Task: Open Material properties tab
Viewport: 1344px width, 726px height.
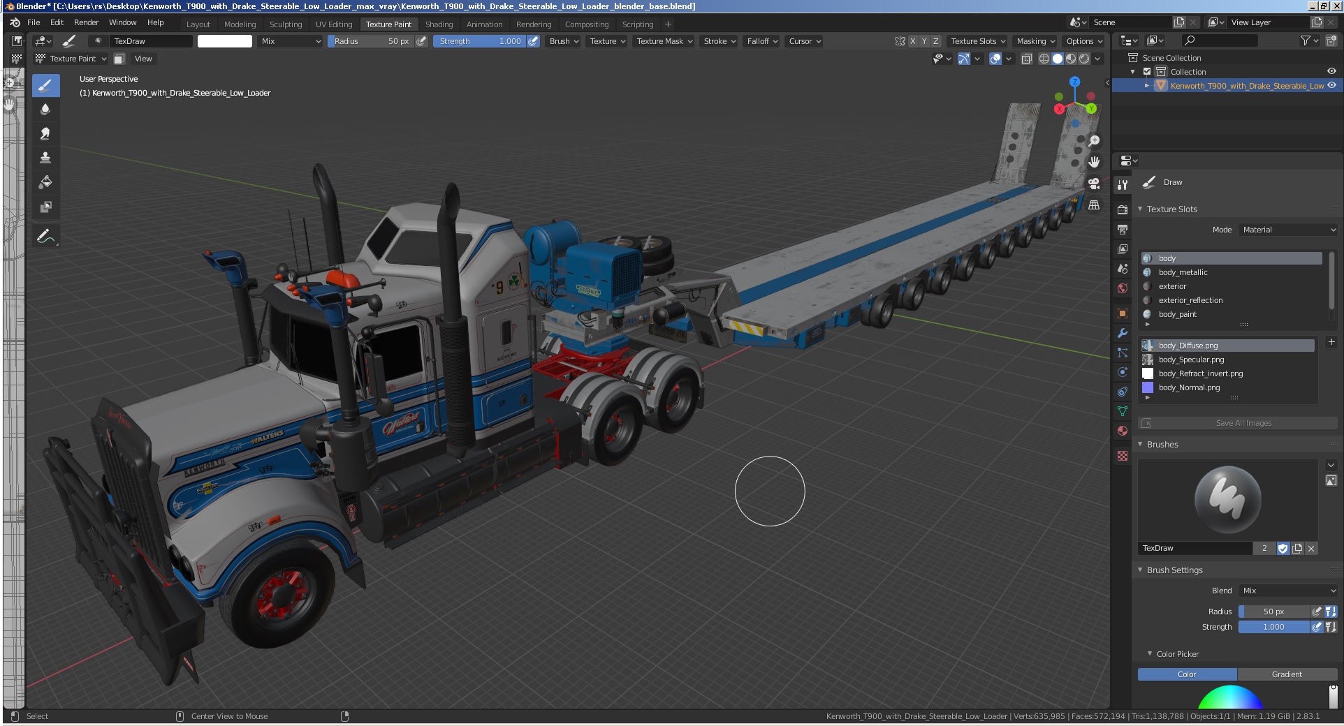Action: [x=1123, y=431]
